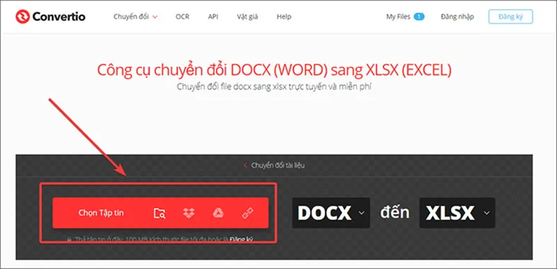557x269 pixels.
Task: Click the word đến between formats
Action: pos(395,213)
